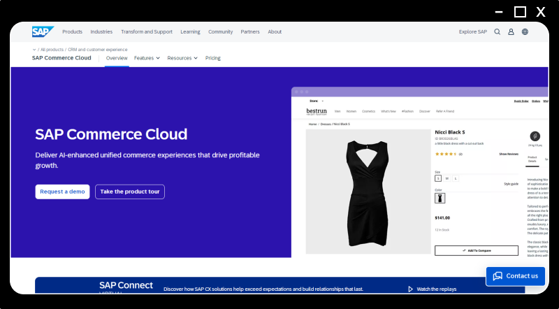Click the green leaf sustainability icon

pyautogui.click(x=535, y=136)
